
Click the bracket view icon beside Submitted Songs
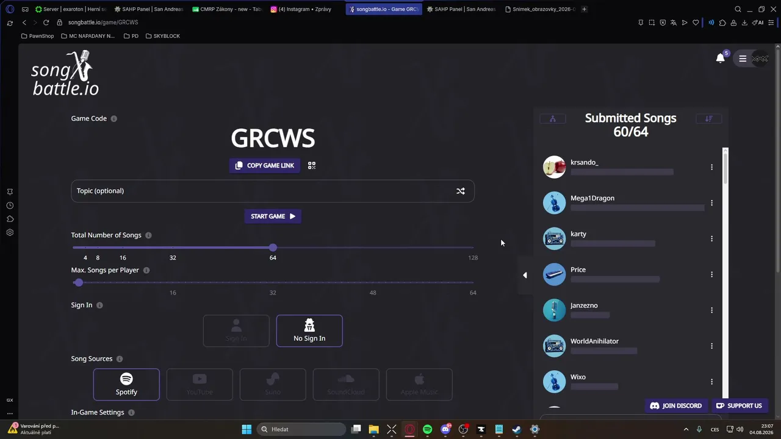(x=553, y=119)
